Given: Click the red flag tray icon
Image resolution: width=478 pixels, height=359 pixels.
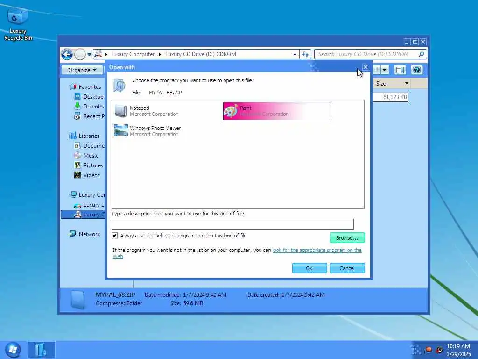Looking at the screenshot, I should click(x=429, y=350).
